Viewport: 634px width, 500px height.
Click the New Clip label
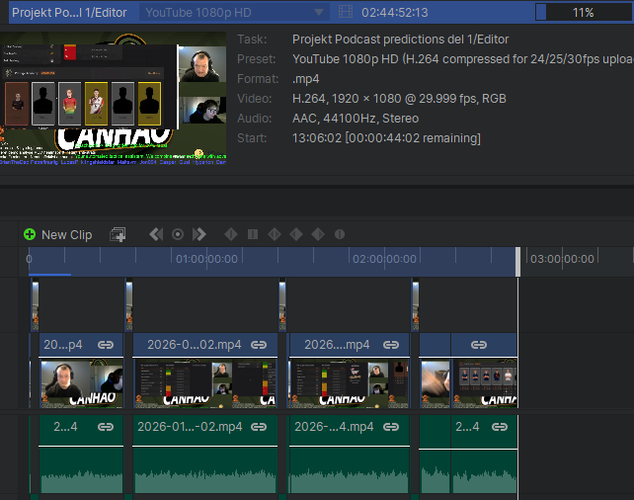point(67,234)
